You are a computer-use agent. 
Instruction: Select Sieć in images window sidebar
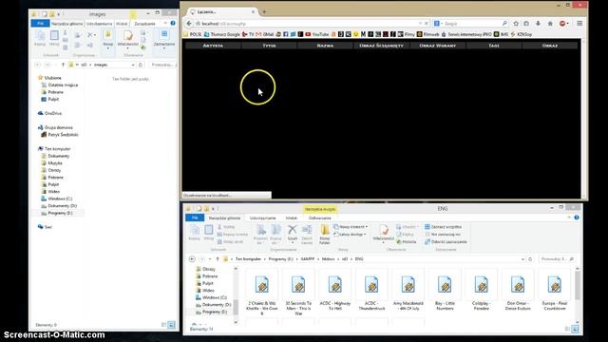click(45, 227)
